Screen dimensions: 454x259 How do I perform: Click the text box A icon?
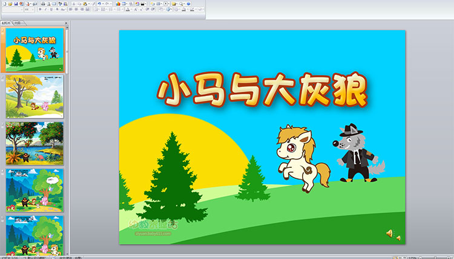coord(166,4)
